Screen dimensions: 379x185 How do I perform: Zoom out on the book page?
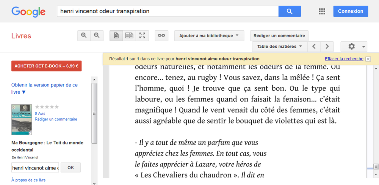[x=97, y=36]
